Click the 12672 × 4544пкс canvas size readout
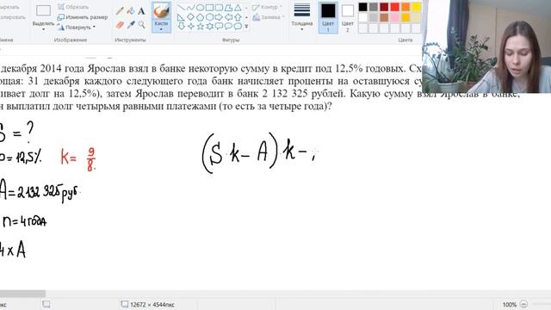 [x=152, y=304]
